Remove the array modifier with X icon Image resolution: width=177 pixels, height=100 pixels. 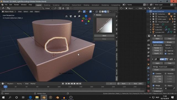click(175, 59)
